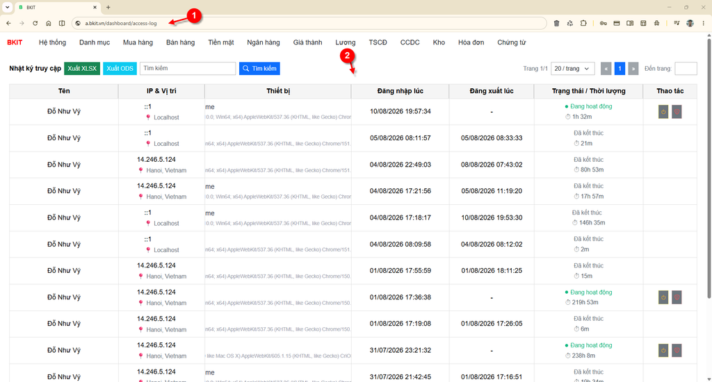Click the table layout toolbar icon
This screenshot has width=712, height=382.
coord(643,23)
